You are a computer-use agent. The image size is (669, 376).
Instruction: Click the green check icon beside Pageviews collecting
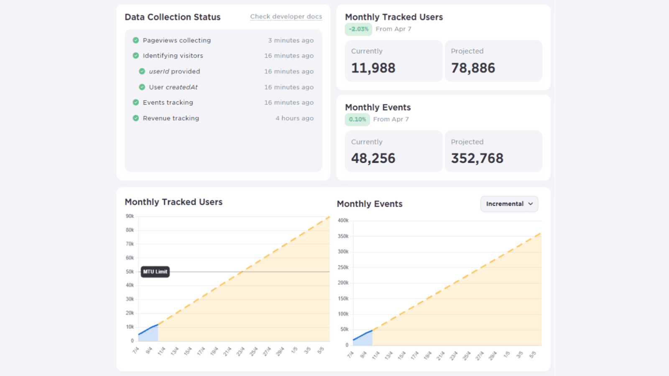[x=136, y=41]
